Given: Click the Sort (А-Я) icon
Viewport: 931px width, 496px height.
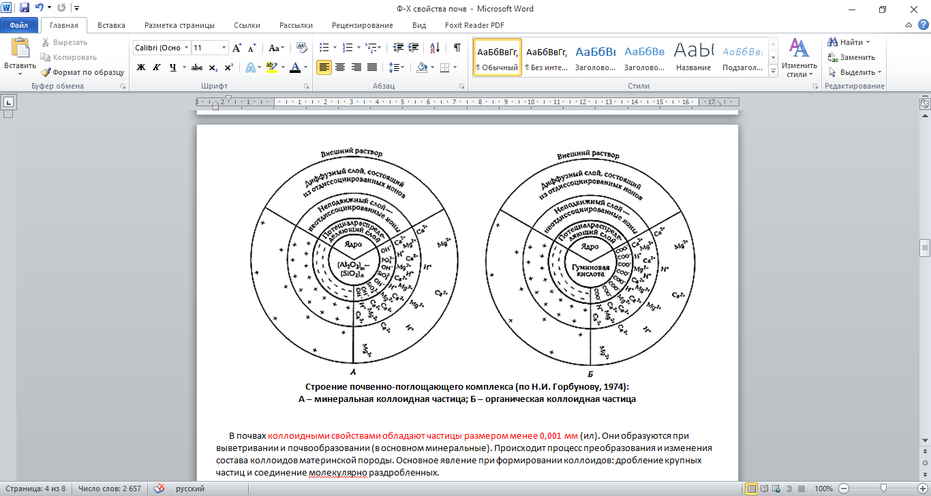Looking at the screenshot, I should click(433, 48).
